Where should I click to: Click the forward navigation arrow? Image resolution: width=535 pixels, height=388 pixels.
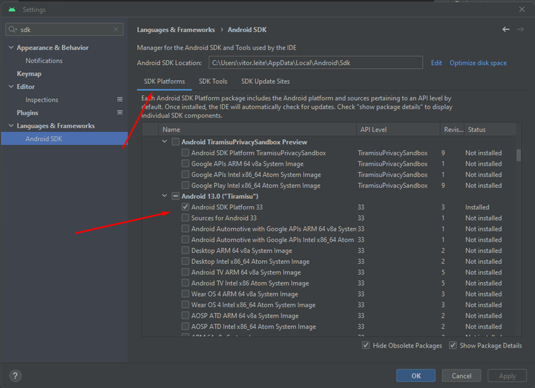tap(520, 30)
